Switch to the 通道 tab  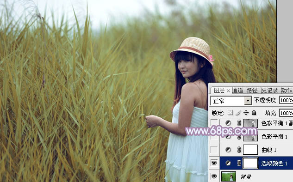point(238,91)
